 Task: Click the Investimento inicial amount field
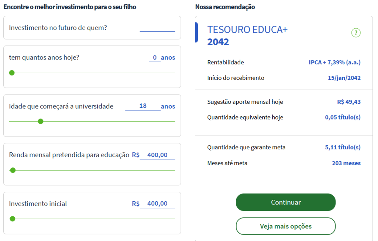coord(157,203)
